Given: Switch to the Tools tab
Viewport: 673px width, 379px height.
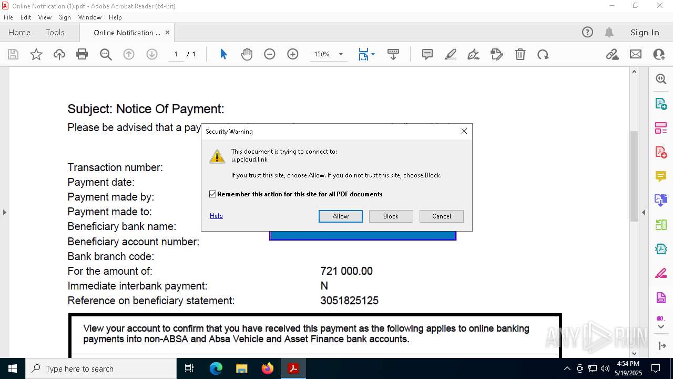Looking at the screenshot, I should (55, 32).
